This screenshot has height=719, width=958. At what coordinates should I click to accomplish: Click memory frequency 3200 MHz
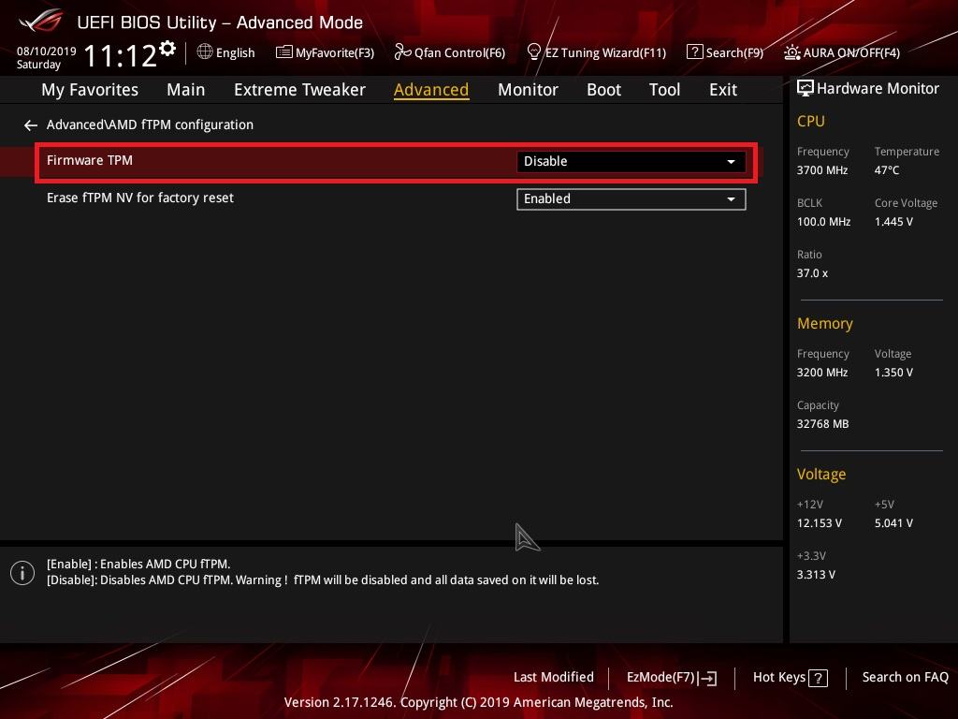coord(821,373)
